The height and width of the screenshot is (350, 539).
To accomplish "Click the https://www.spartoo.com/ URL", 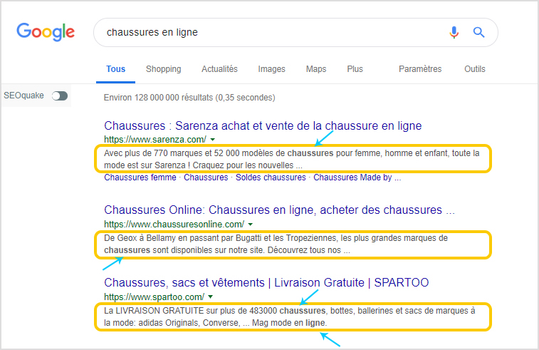I will point(154,297).
